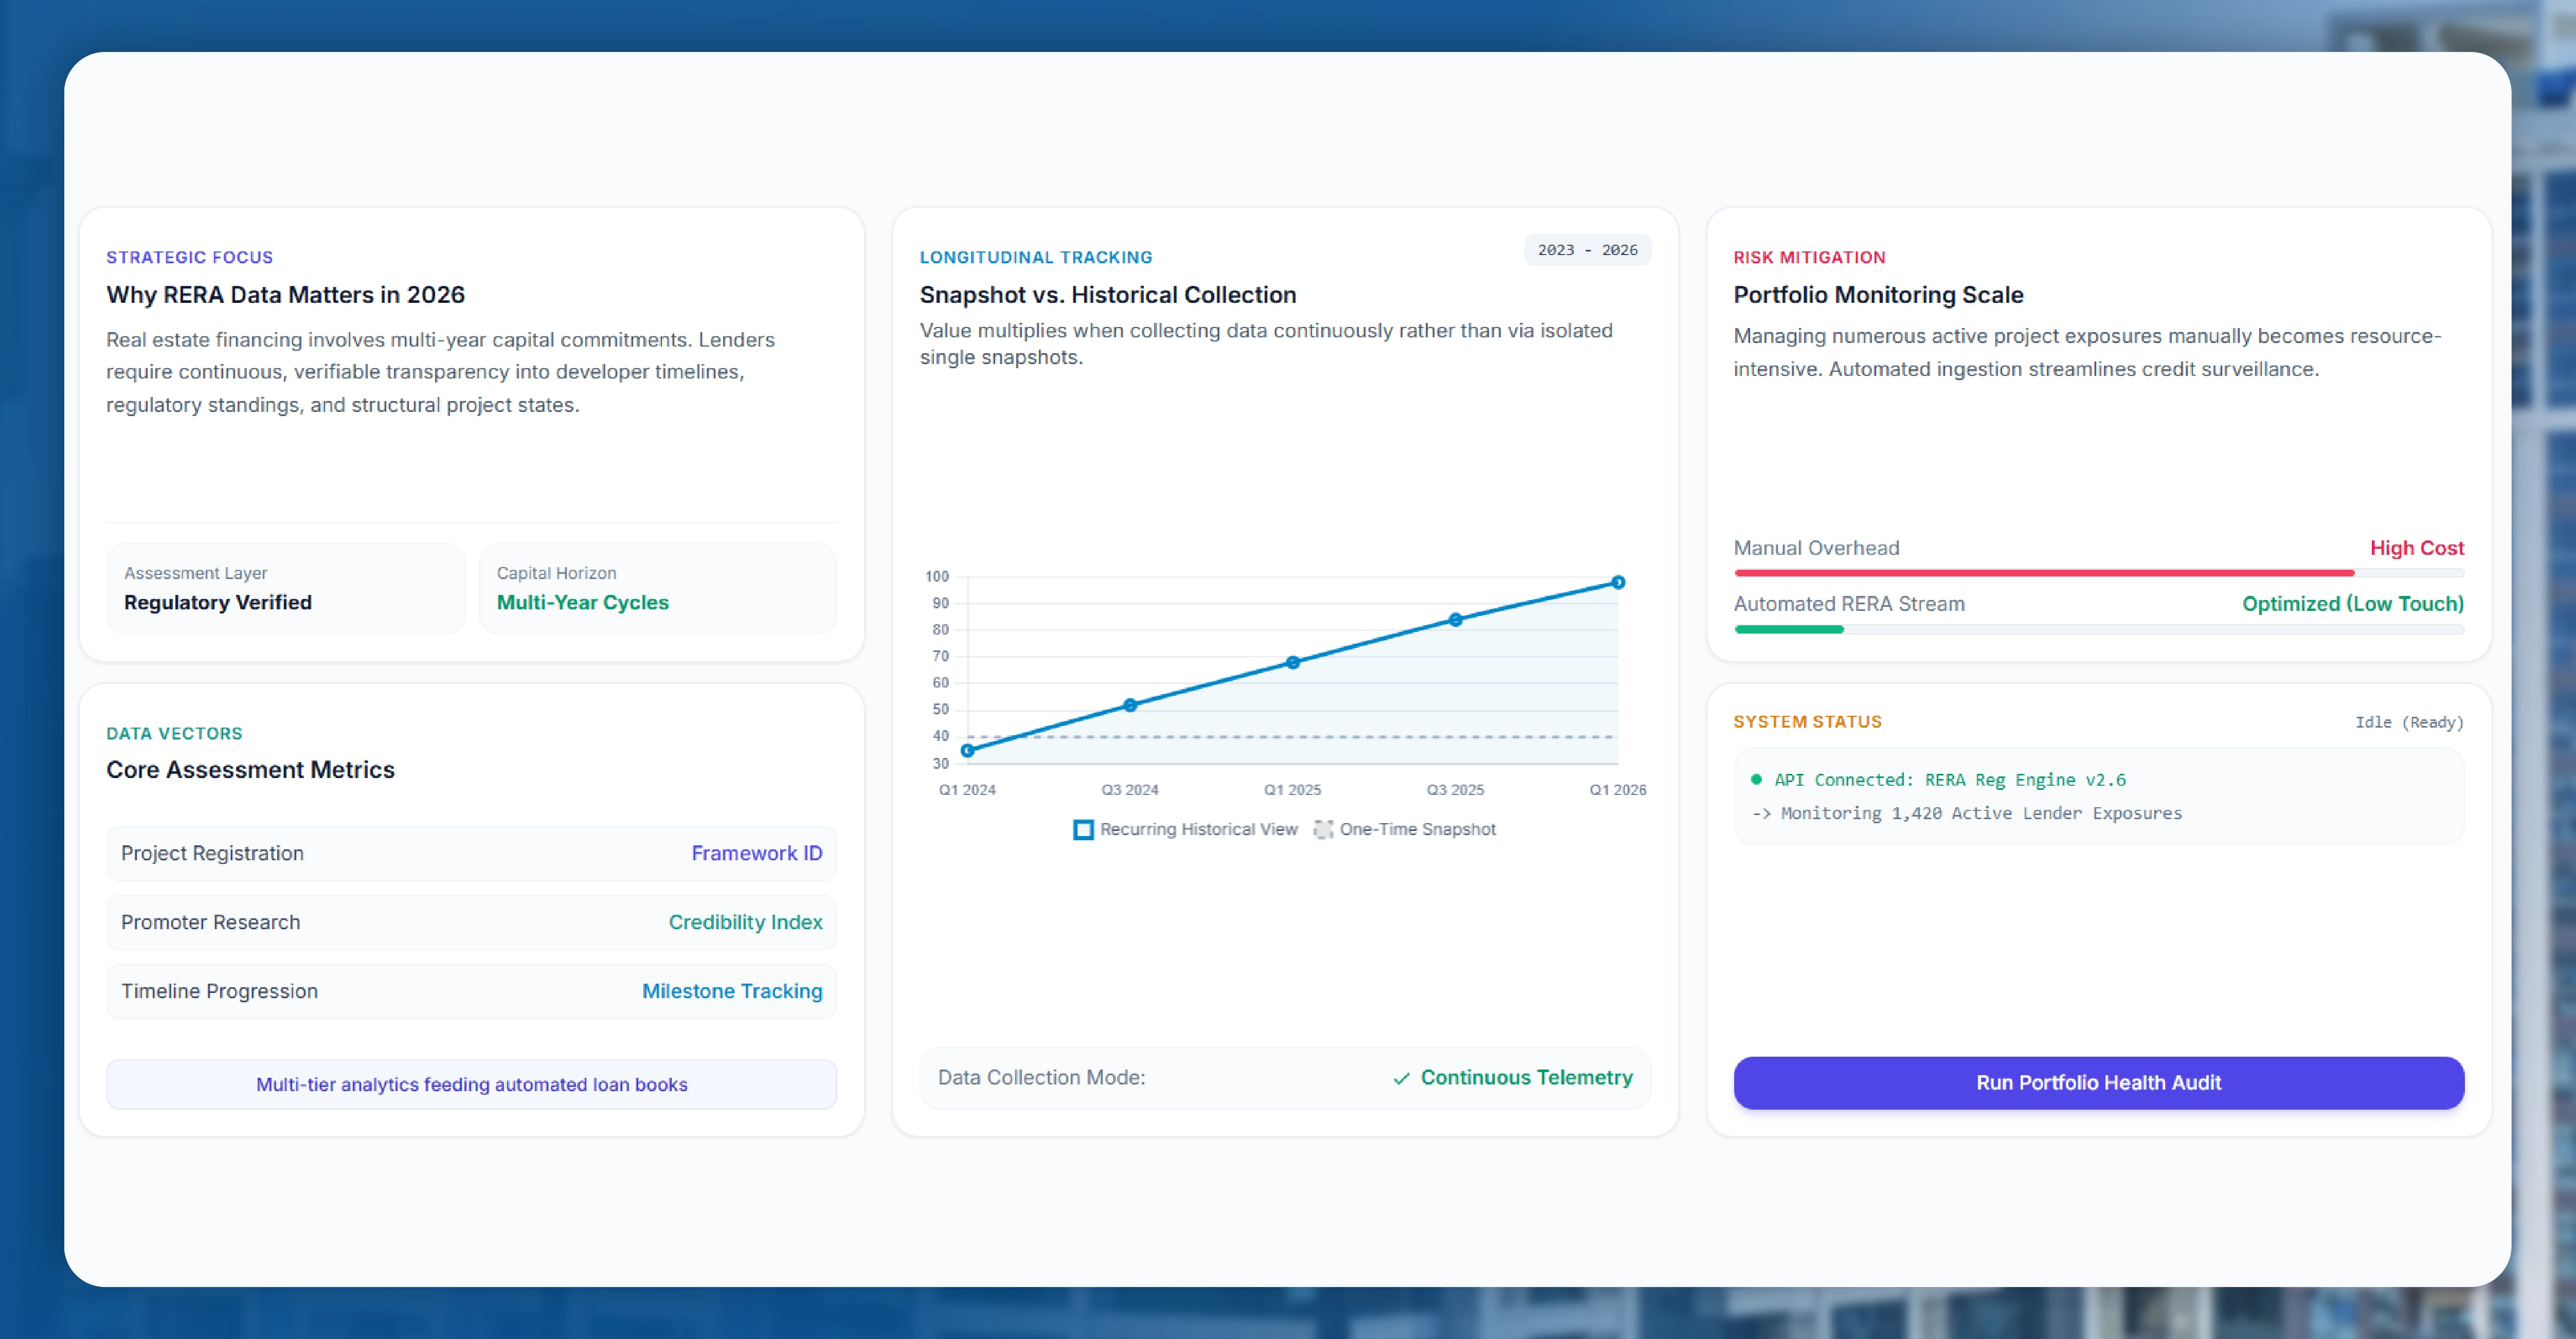
Task: Click the Idle (Ready) status text
Action: point(2409,722)
